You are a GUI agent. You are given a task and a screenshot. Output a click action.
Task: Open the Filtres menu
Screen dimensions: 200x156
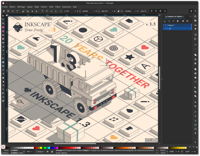[x=58, y=7]
